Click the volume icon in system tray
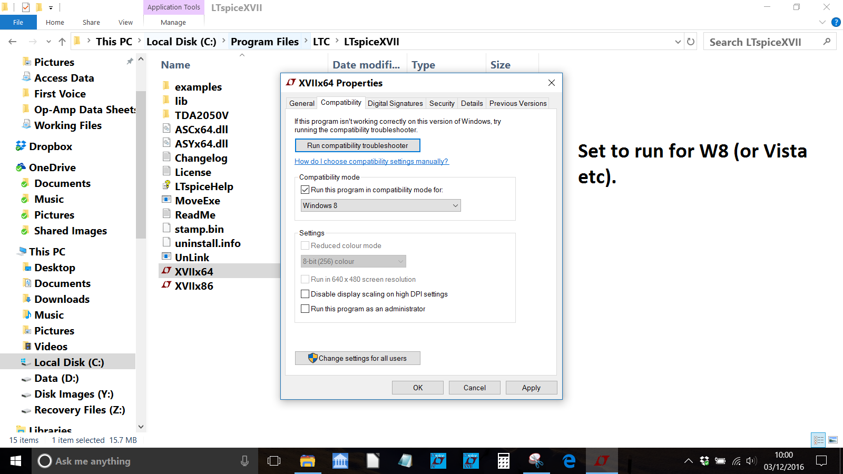 pos(751,461)
